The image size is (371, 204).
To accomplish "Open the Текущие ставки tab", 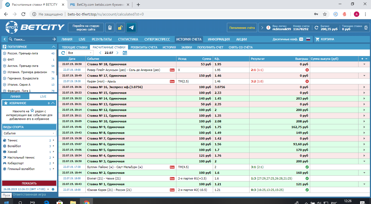I will pos(74,47).
